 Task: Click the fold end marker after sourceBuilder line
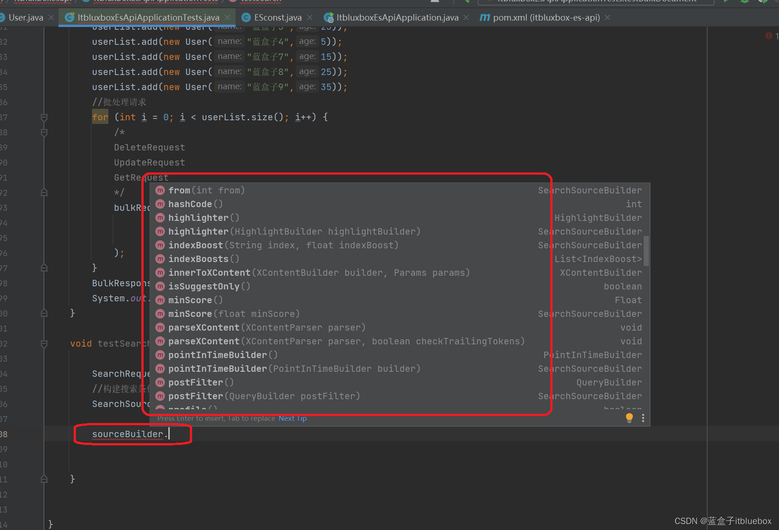point(44,479)
